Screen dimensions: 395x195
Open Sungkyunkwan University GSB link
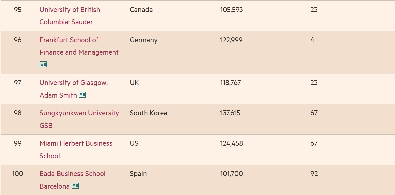79,119
